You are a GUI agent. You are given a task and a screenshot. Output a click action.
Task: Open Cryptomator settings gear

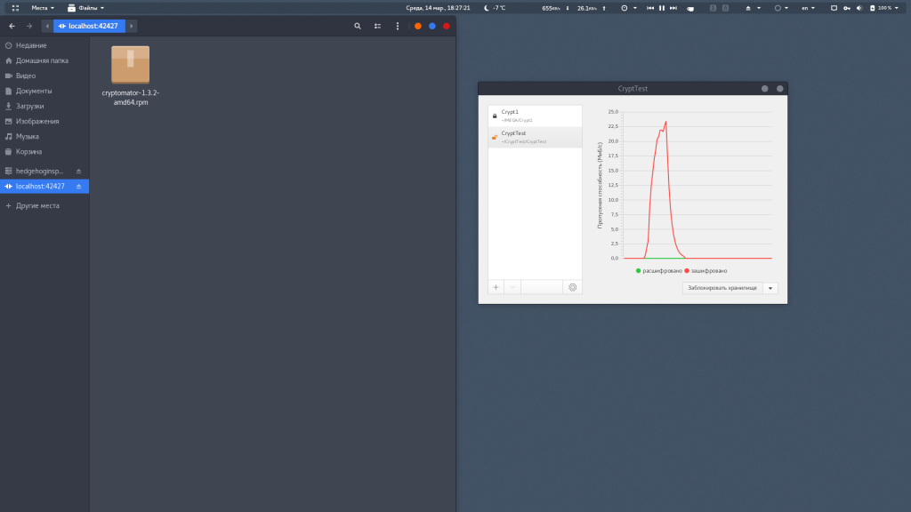tap(572, 287)
